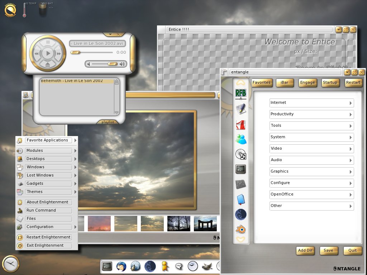Open the terminal icon in the dock
This screenshot has width=367, height=275.
pyautogui.click(x=107, y=266)
